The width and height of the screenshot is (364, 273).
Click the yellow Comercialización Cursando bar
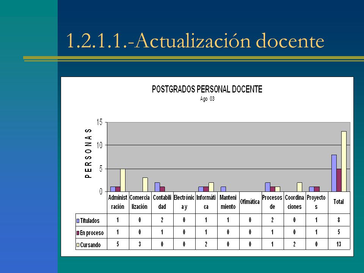point(145,185)
